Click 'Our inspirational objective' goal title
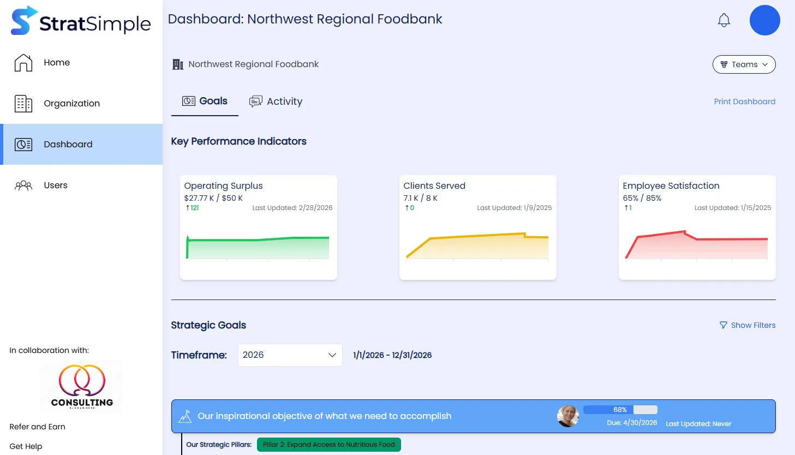 [x=325, y=416]
